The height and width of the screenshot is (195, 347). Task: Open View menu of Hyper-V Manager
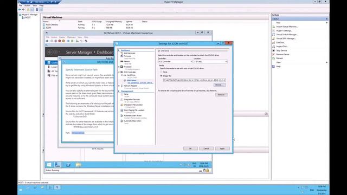pyautogui.click(x=35, y=5)
